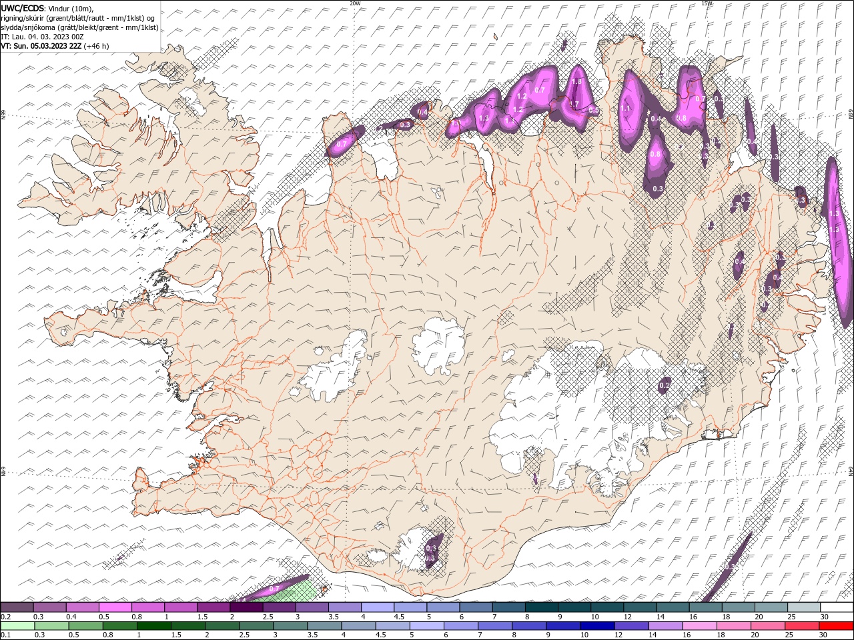Image resolution: width=854 pixels, height=640 pixels.
Task: Select snow legend swatch starting at 4
Action: [x=377, y=607]
